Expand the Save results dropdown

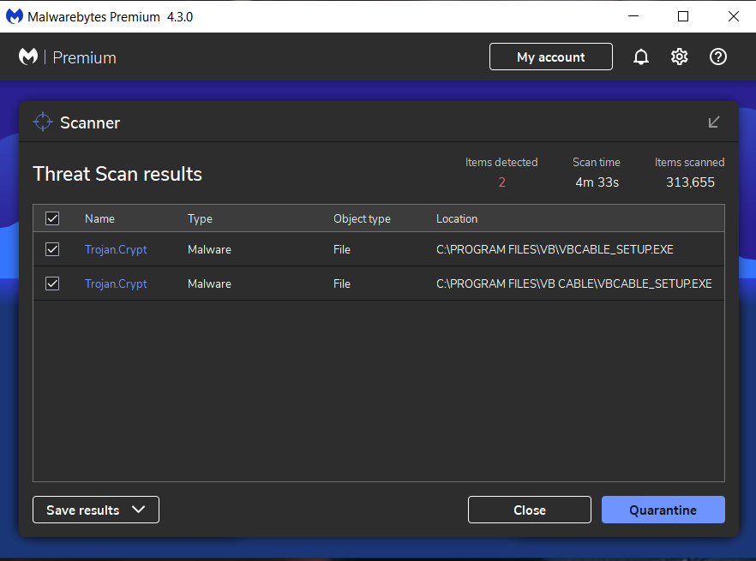pyautogui.click(x=96, y=510)
